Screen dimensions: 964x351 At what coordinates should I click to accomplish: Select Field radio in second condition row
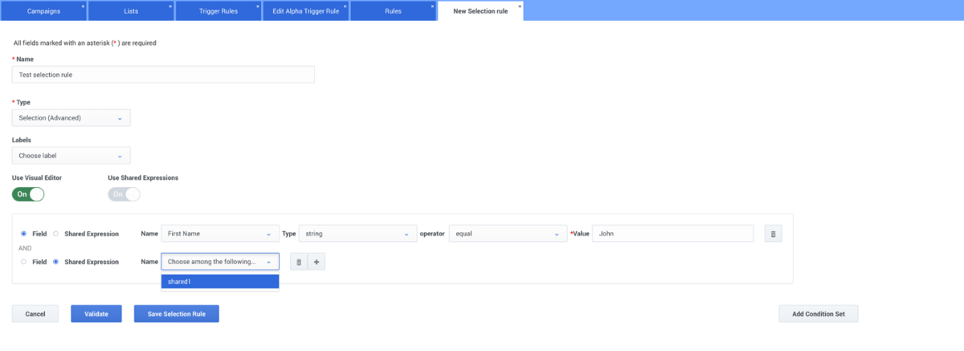click(24, 261)
